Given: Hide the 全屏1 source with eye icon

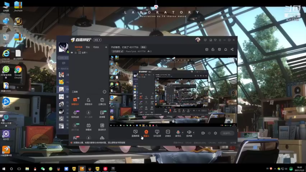Looking at the screenshot, I should click(x=72, y=53).
